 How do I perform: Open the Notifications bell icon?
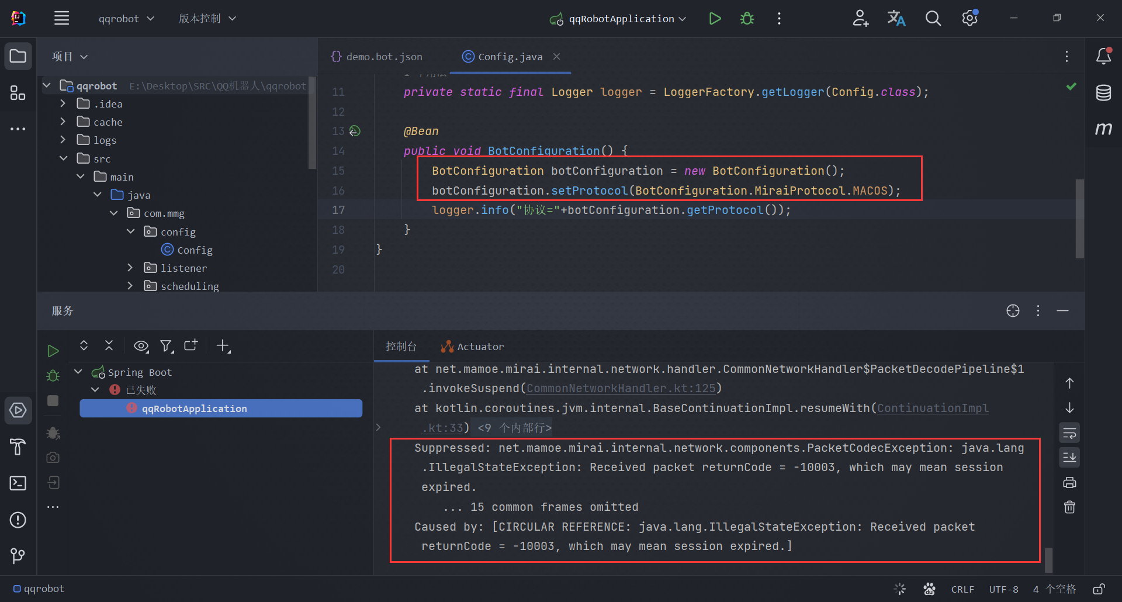1103,56
